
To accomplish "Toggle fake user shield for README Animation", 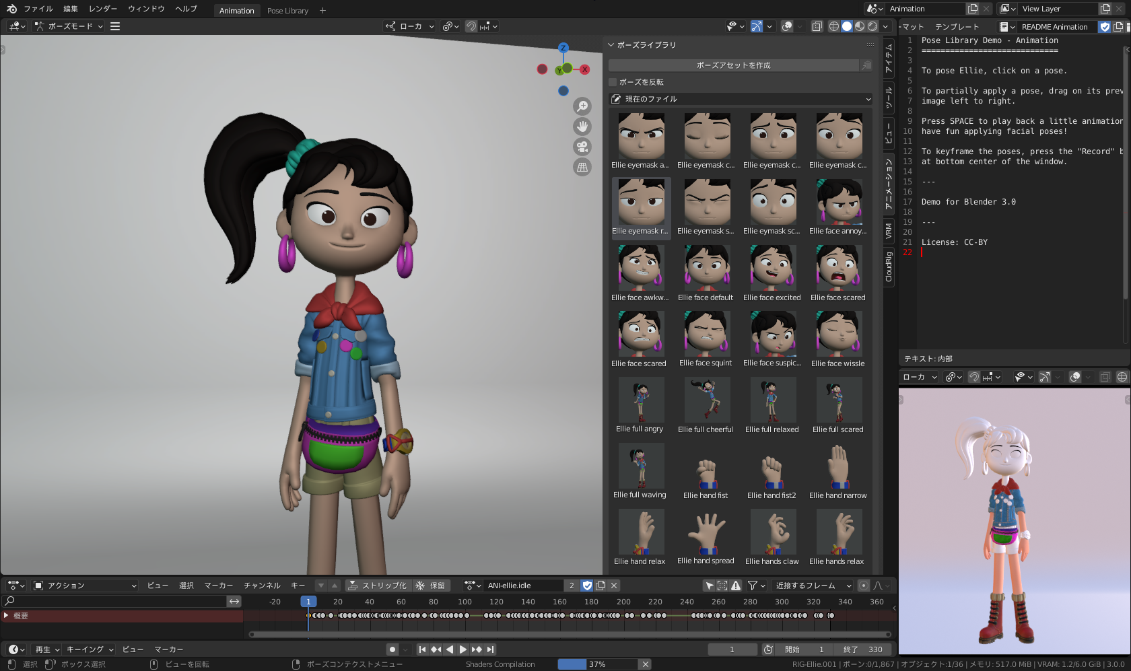I will click(1105, 27).
